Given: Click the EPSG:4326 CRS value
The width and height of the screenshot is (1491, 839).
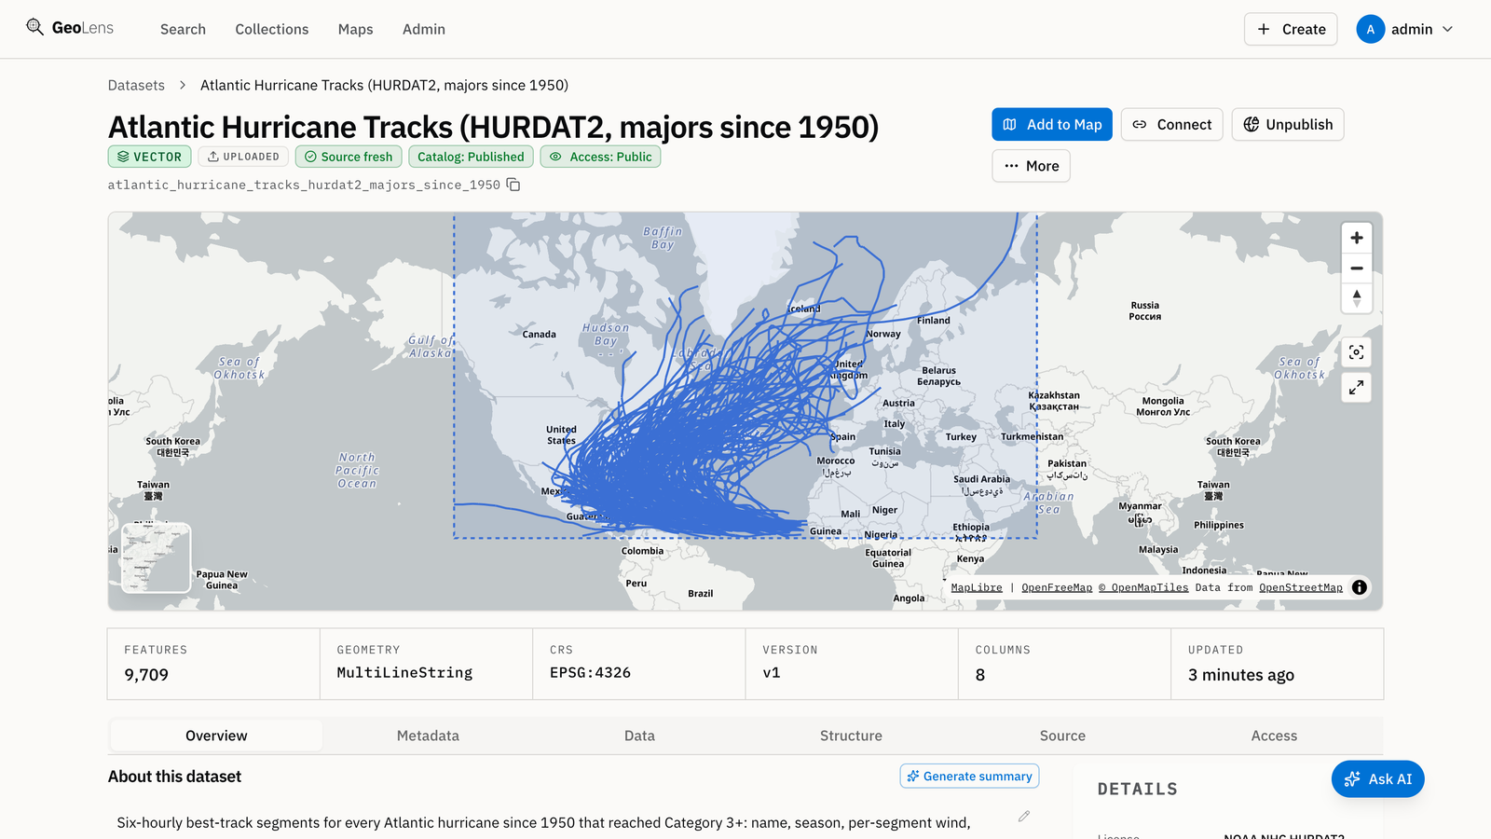Looking at the screenshot, I should click(x=590, y=673).
